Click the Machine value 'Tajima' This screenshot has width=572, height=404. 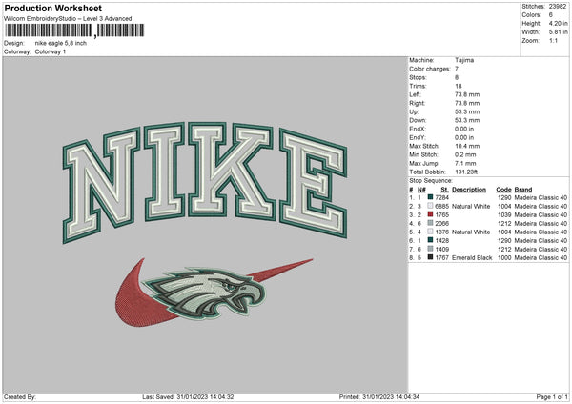(464, 60)
